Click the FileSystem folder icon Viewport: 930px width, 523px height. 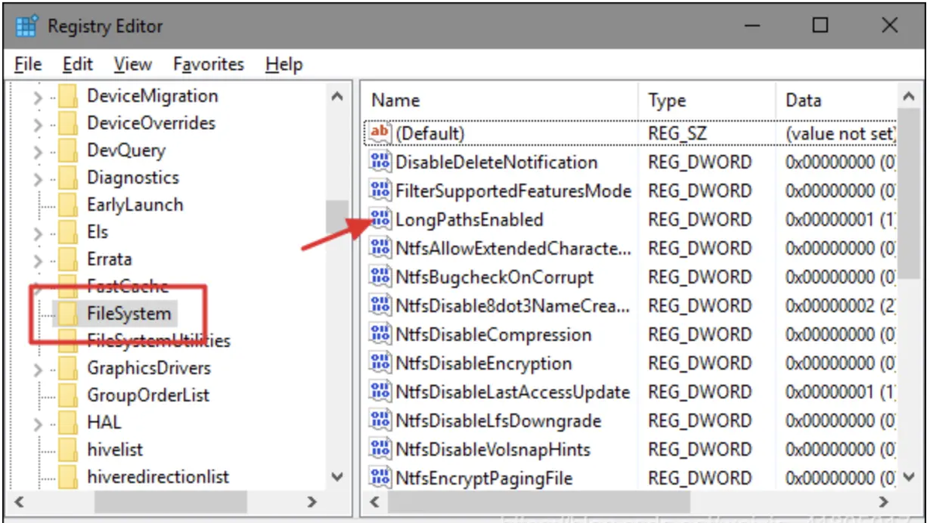69,314
